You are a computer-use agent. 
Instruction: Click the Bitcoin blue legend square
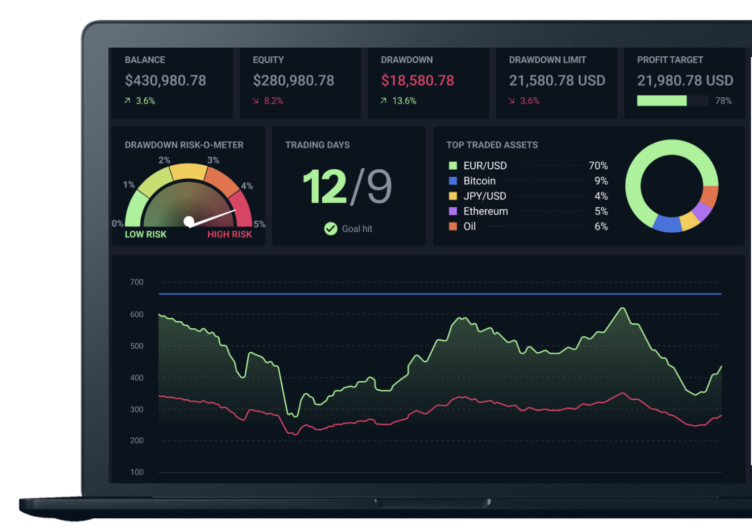(x=453, y=181)
